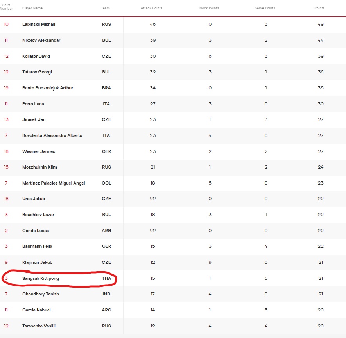Image resolution: width=346 pixels, height=338 pixels.
Task: Sort by Block Points column header
Action: click(x=209, y=8)
